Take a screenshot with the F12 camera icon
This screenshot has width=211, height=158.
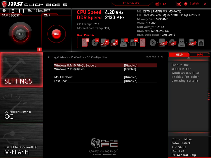pyautogui.click(x=157, y=4)
